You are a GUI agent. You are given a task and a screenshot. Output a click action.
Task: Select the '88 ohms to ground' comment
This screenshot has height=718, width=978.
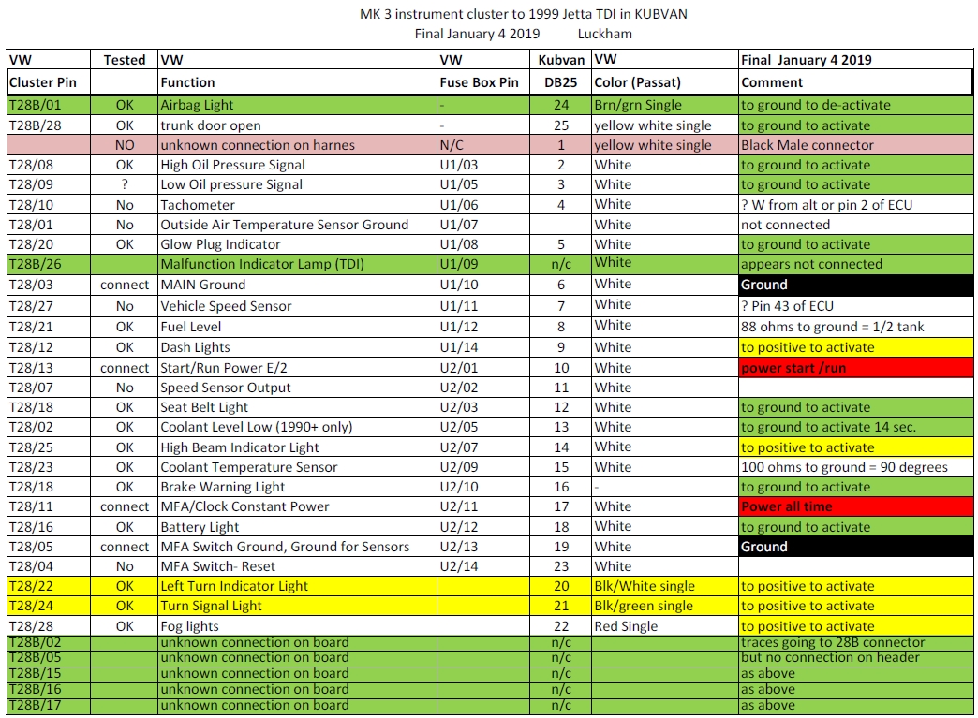click(x=855, y=326)
